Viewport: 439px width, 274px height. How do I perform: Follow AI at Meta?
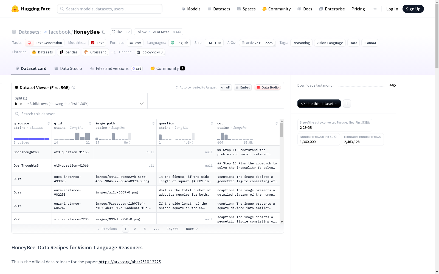pyautogui.click(x=153, y=32)
